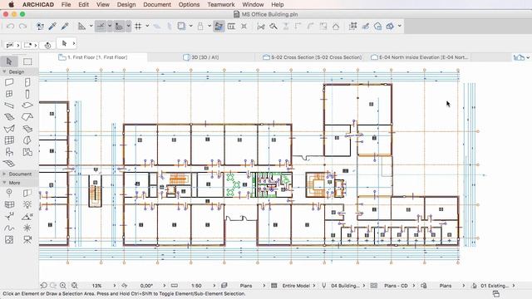532x299 pixels.
Task: Select the Figure picture tool
Action: pos(9,240)
